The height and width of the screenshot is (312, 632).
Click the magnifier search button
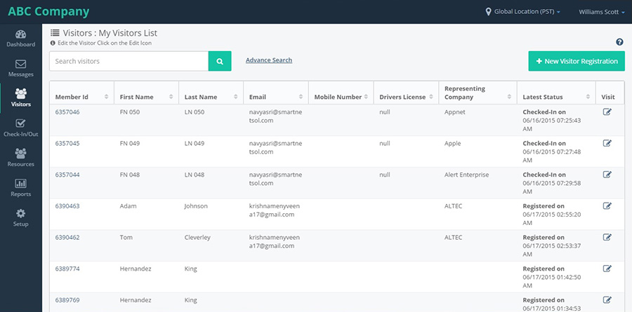220,61
